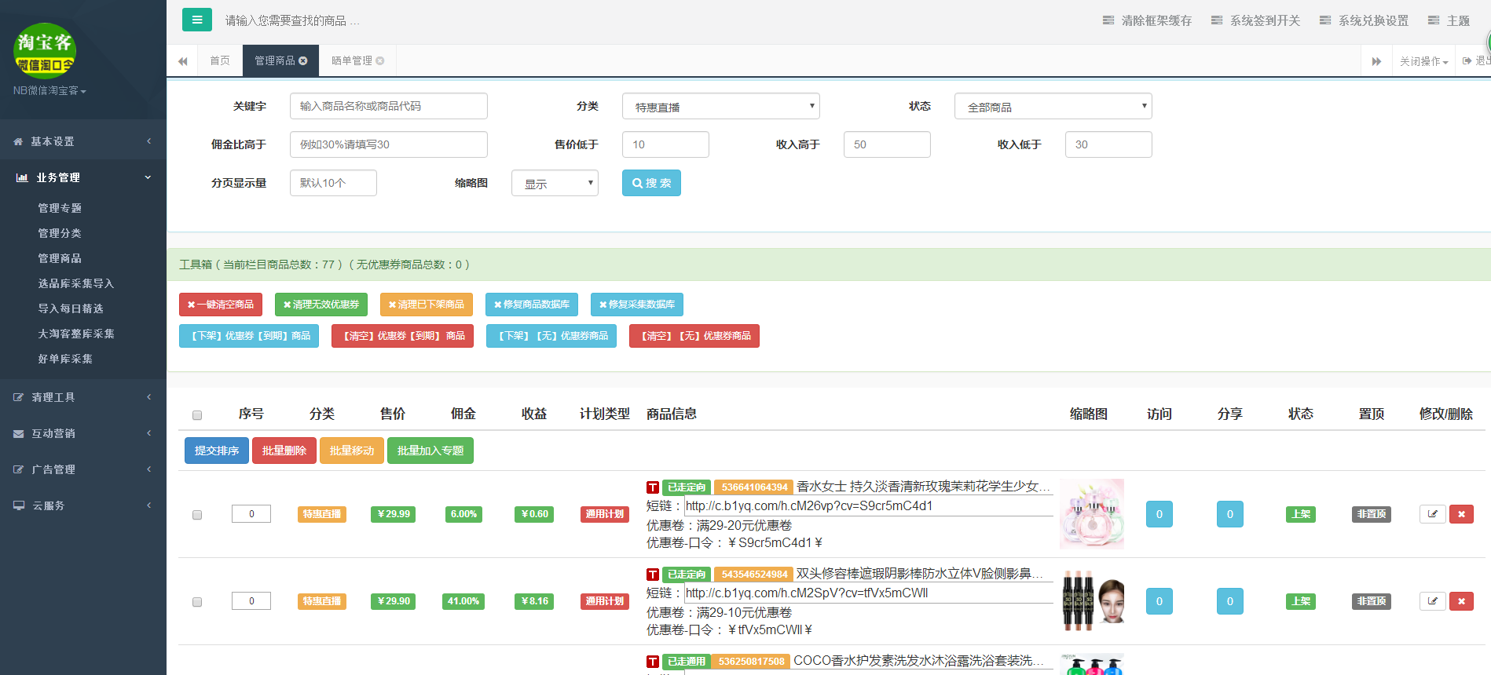Click 清除框架缓存 in top bar
This screenshot has height=675, width=1491.
1147,20
